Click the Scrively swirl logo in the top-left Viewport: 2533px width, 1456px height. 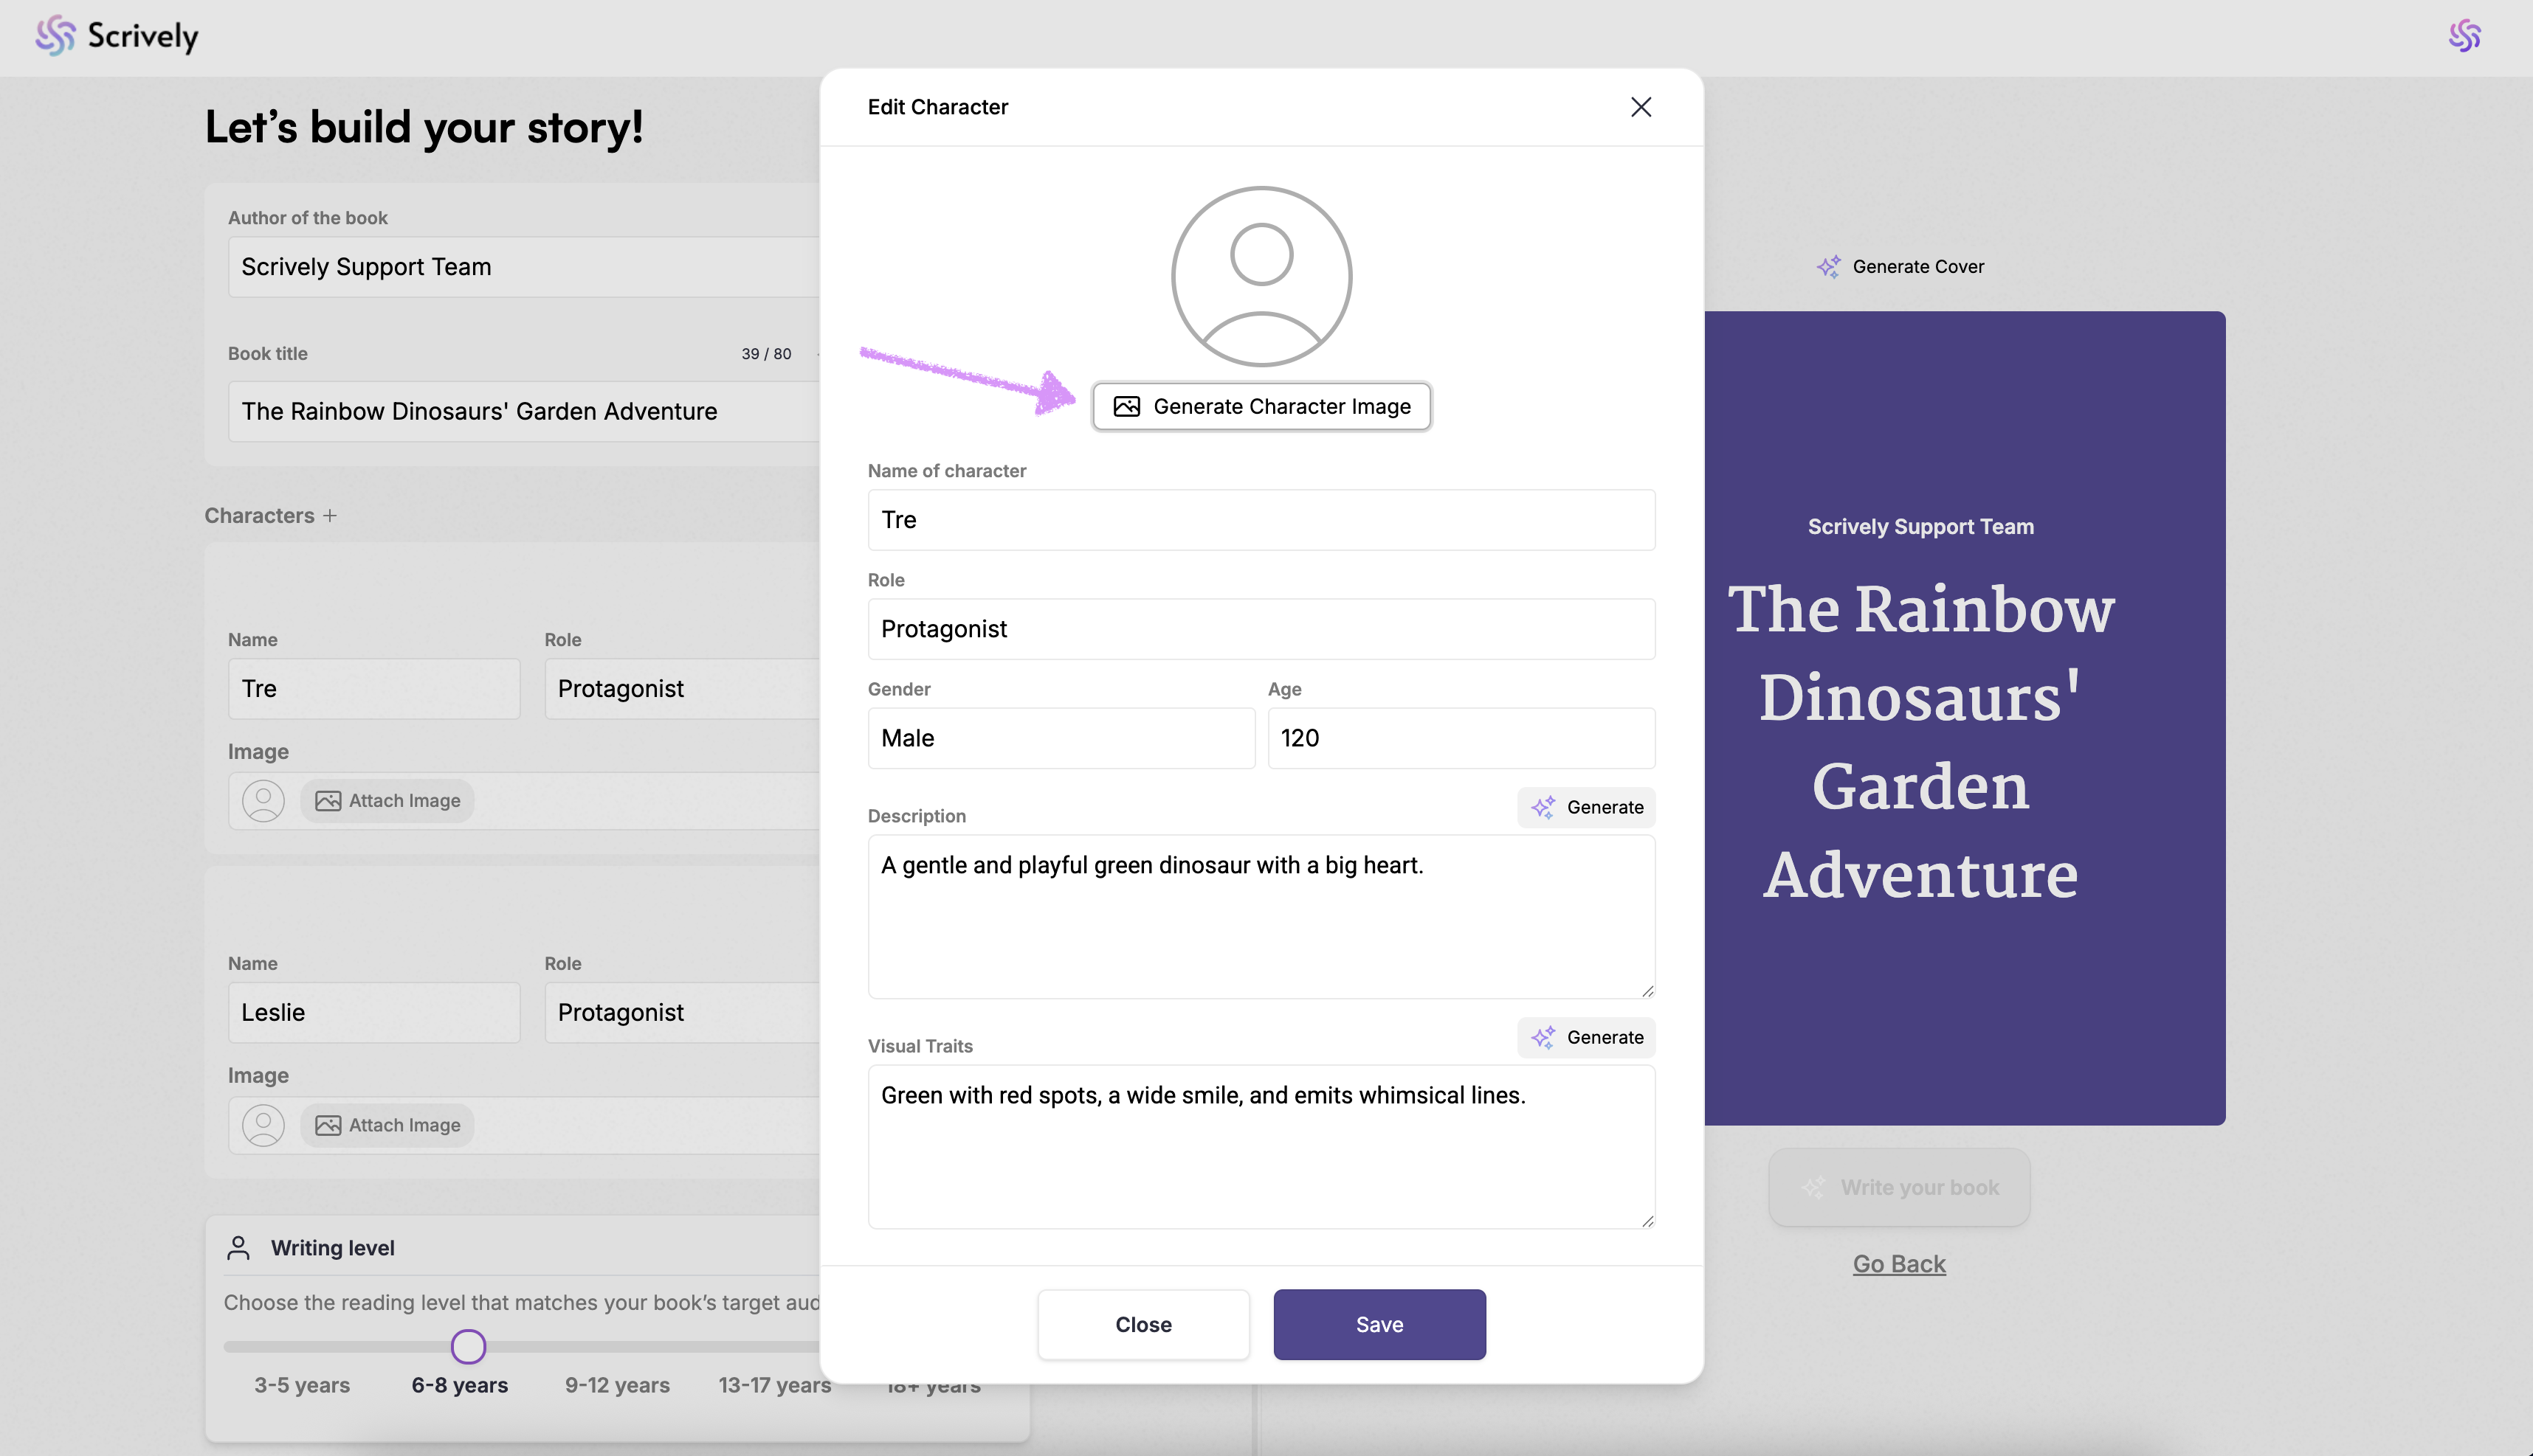[x=56, y=36]
